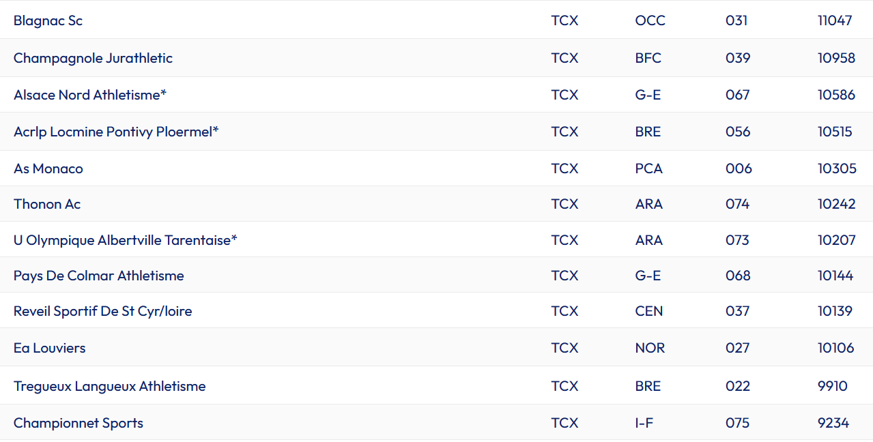Click department number 074 for Thonon

737,204
